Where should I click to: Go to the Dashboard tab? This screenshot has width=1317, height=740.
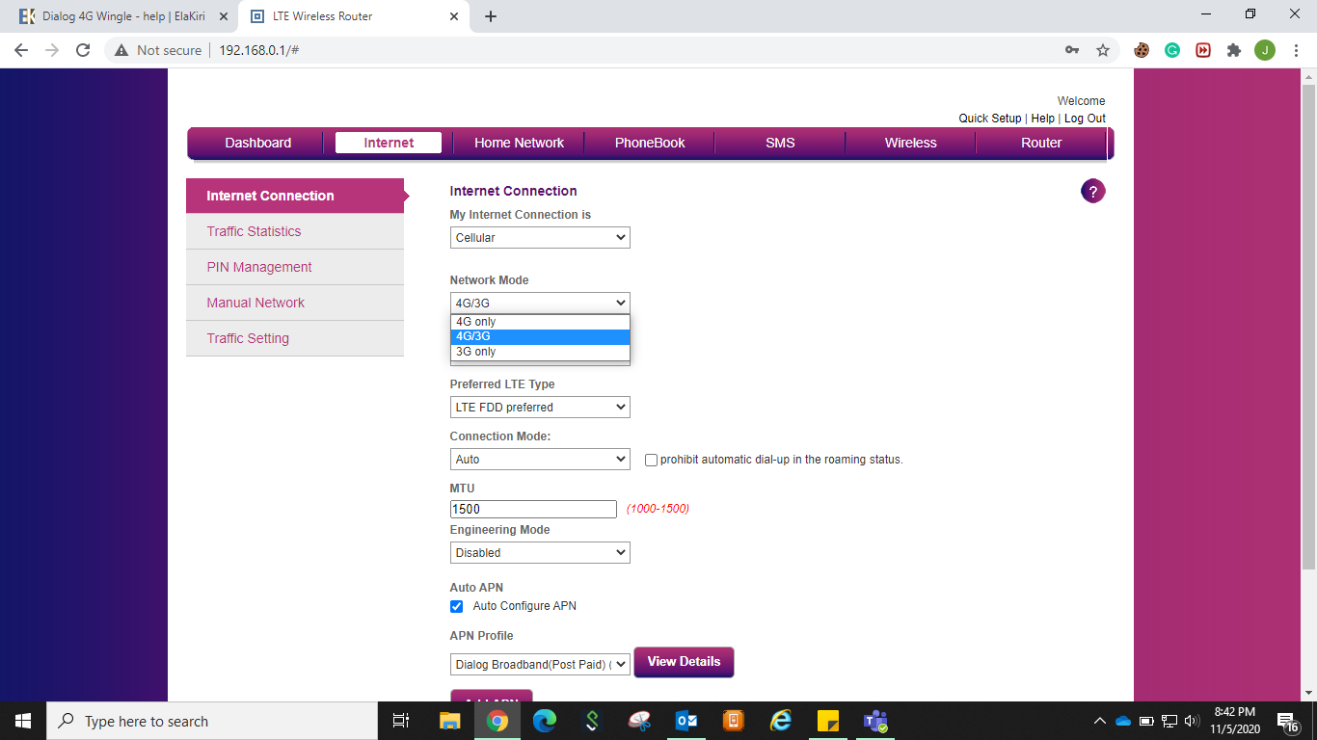(x=257, y=143)
